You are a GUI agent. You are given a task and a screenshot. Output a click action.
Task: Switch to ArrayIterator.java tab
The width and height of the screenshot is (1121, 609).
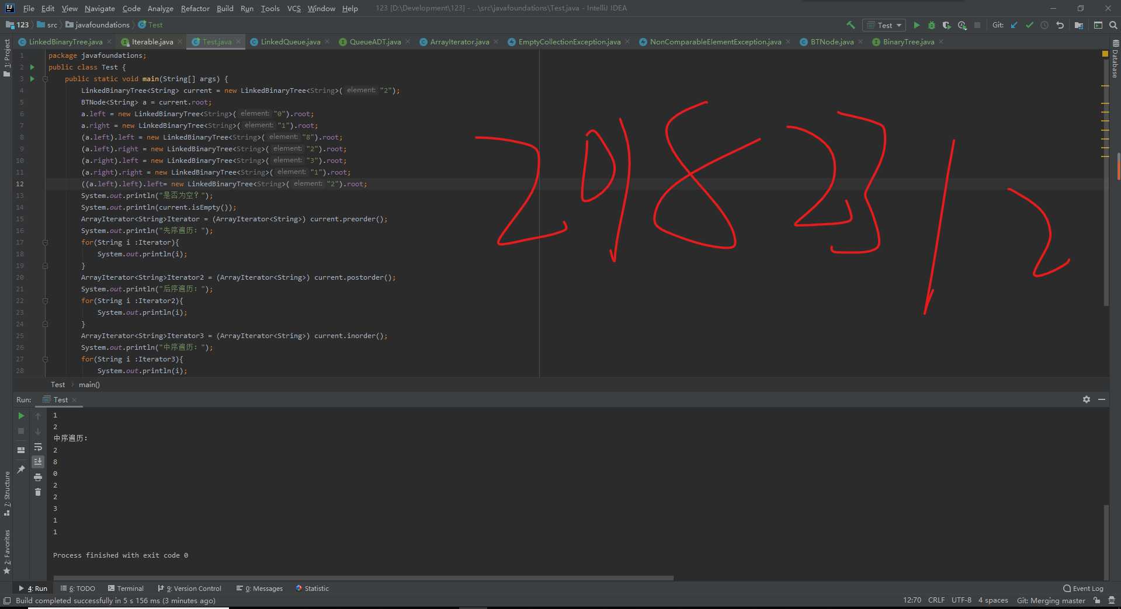(x=459, y=42)
